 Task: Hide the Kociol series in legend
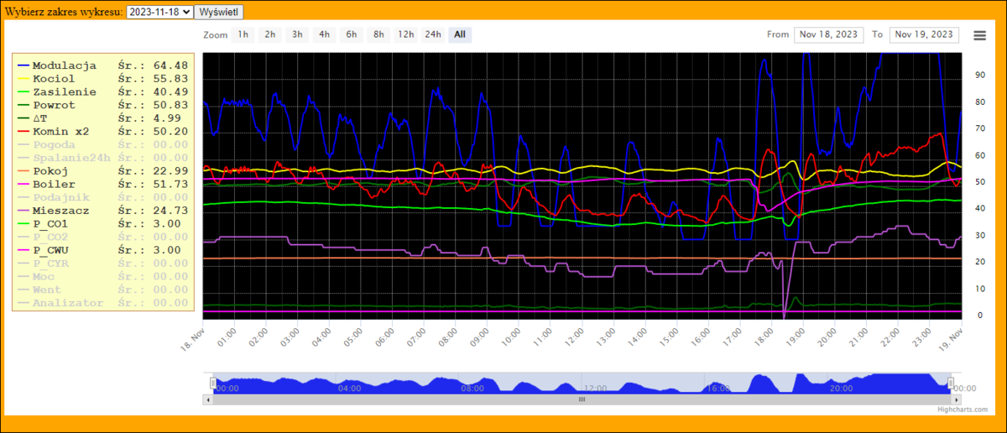pyautogui.click(x=54, y=79)
